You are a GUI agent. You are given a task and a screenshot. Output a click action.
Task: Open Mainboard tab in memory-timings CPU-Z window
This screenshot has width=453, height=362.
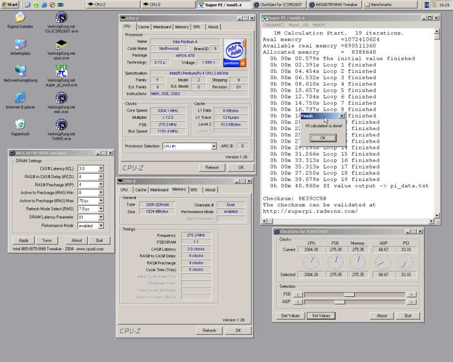159,189
